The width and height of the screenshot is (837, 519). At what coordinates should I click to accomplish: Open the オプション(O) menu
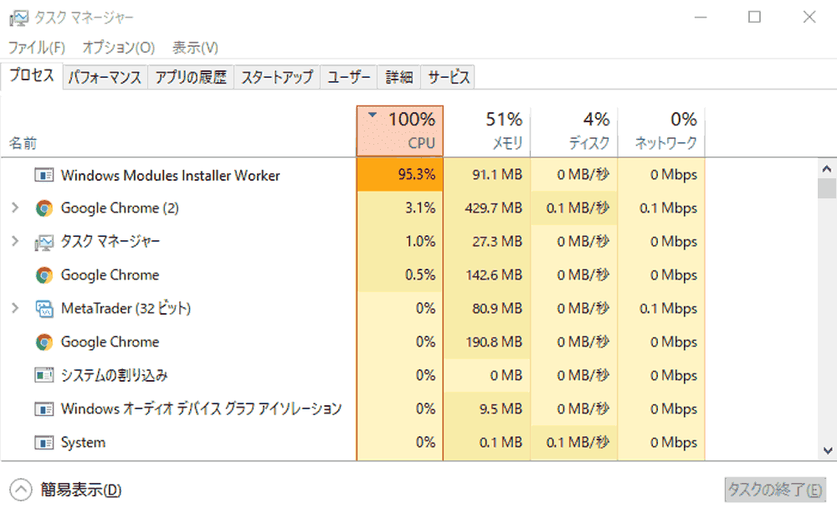click(119, 48)
